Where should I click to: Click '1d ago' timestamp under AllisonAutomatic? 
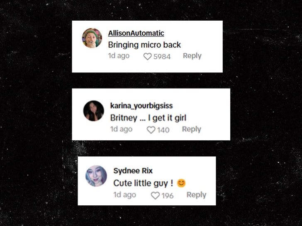[x=119, y=56]
